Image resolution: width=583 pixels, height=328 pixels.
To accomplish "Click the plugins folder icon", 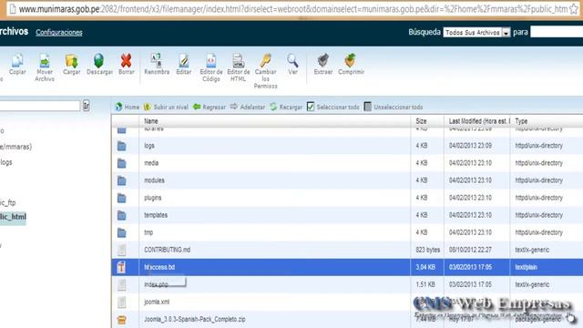I will tap(121, 198).
